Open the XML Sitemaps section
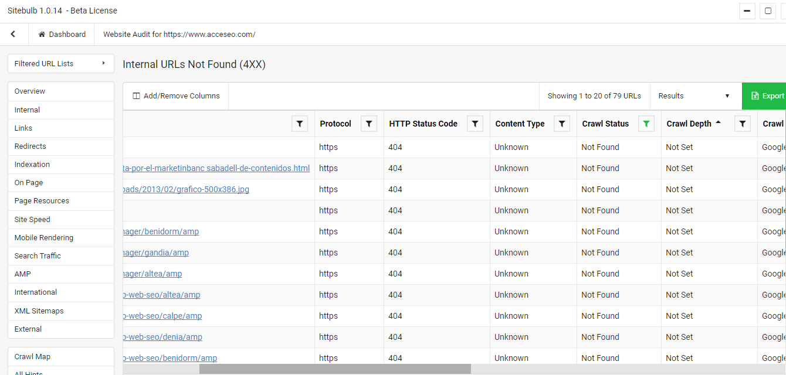Viewport: 786px width, 375px height. coord(39,311)
